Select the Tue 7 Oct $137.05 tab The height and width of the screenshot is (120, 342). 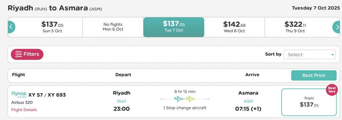tap(174, 27)
